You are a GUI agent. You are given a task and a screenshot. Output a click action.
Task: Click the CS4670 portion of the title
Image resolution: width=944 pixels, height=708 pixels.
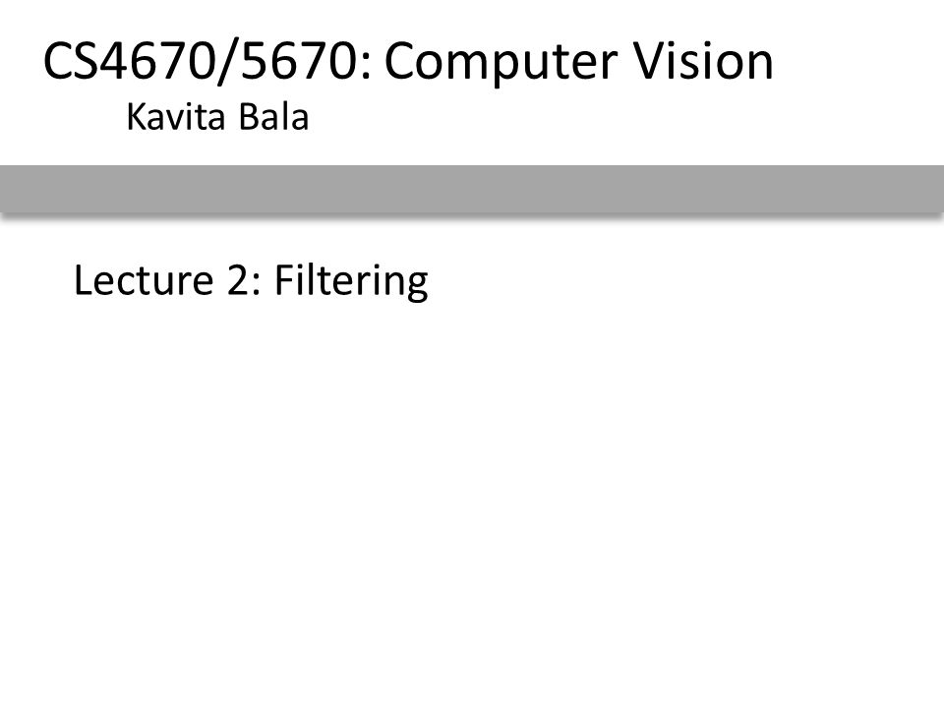coord(130,62)
